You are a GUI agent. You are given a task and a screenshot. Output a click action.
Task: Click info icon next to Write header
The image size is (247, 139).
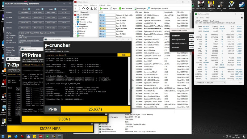tap(42, 9)
